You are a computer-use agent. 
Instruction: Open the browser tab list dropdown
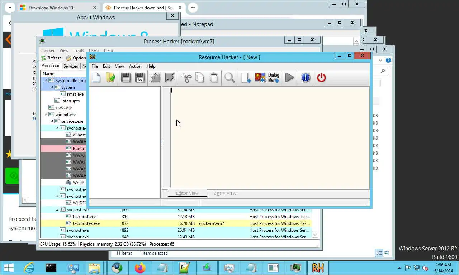tap(10, 8)
